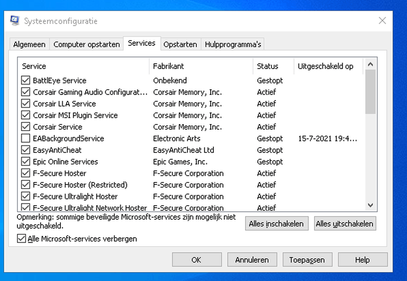Click Actief status of Corsair LLA Service

click(267, 104)
